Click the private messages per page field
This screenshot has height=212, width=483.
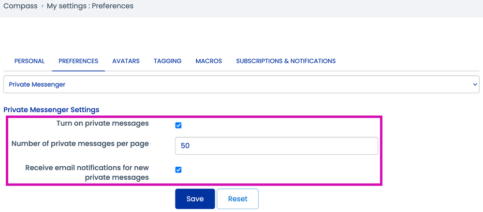click(x=276, y=146)
